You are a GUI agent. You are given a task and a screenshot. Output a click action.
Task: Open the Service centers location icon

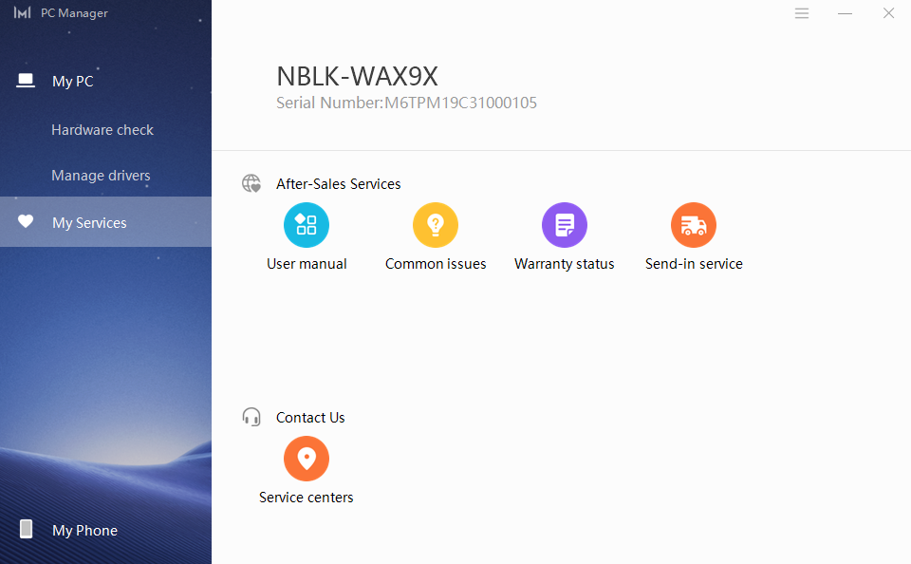click(x=307, y=459)
